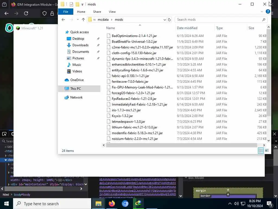The width and height of the screenshot is (278, 209).
Task: Click the Firefox back arrow
Action: tap(7, 13)
